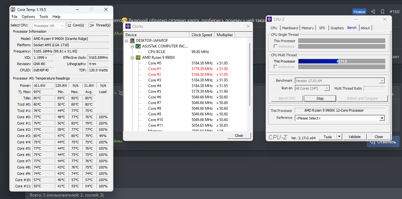Click the #160 post number link
The height and width of the screenshot is (199, 402).
pyautogui.click(x=394, y=12)
